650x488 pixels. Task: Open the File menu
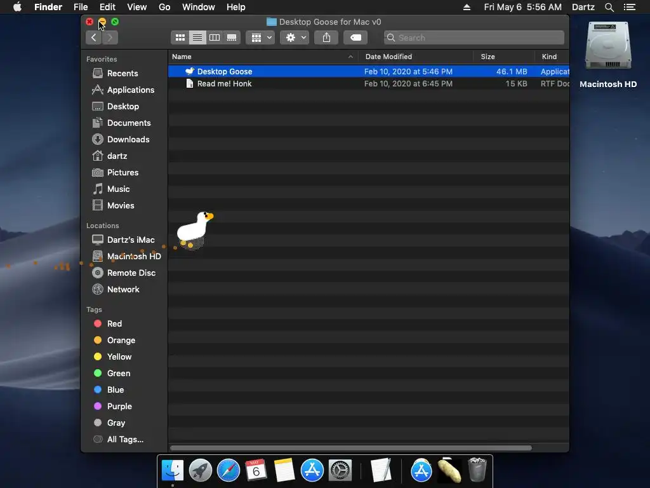click(x=81, y=7)
